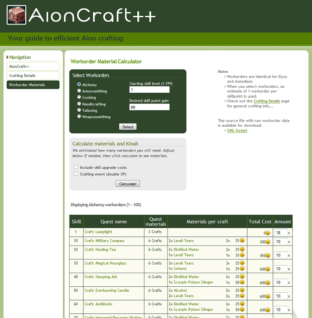Click the Kinah coin in Sleeping Aid total cost
312x318 pixels.
pyautogui.click(x=268, y=283)
